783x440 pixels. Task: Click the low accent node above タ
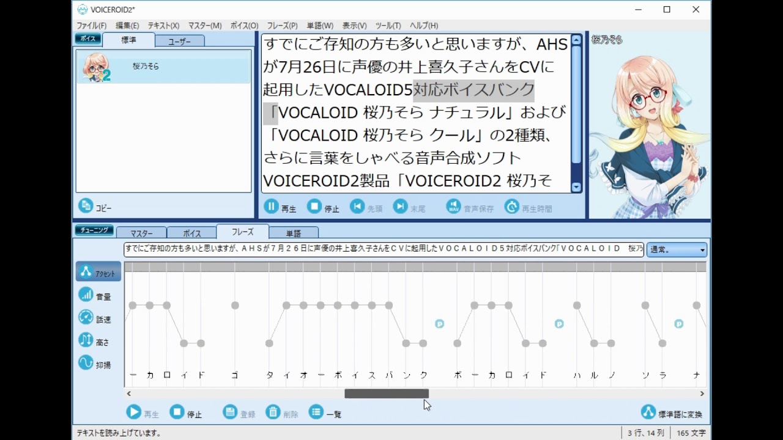269,343
